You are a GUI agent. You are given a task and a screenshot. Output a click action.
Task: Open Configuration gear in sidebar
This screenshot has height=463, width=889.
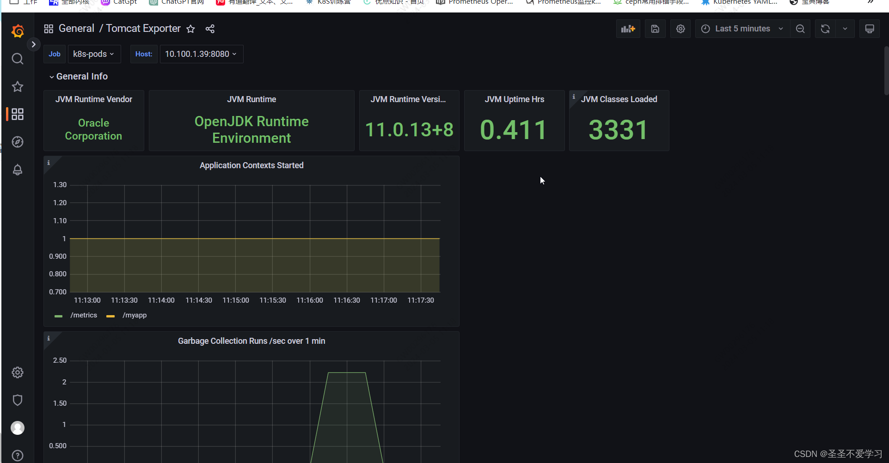(x=18, y=372)
